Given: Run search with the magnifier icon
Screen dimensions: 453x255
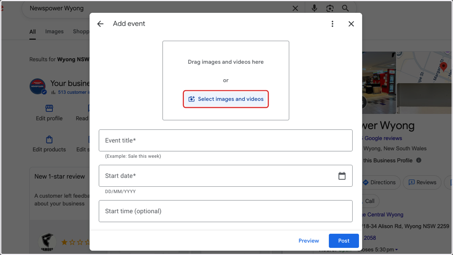Looking at the screenshot, I should [345, 8].
